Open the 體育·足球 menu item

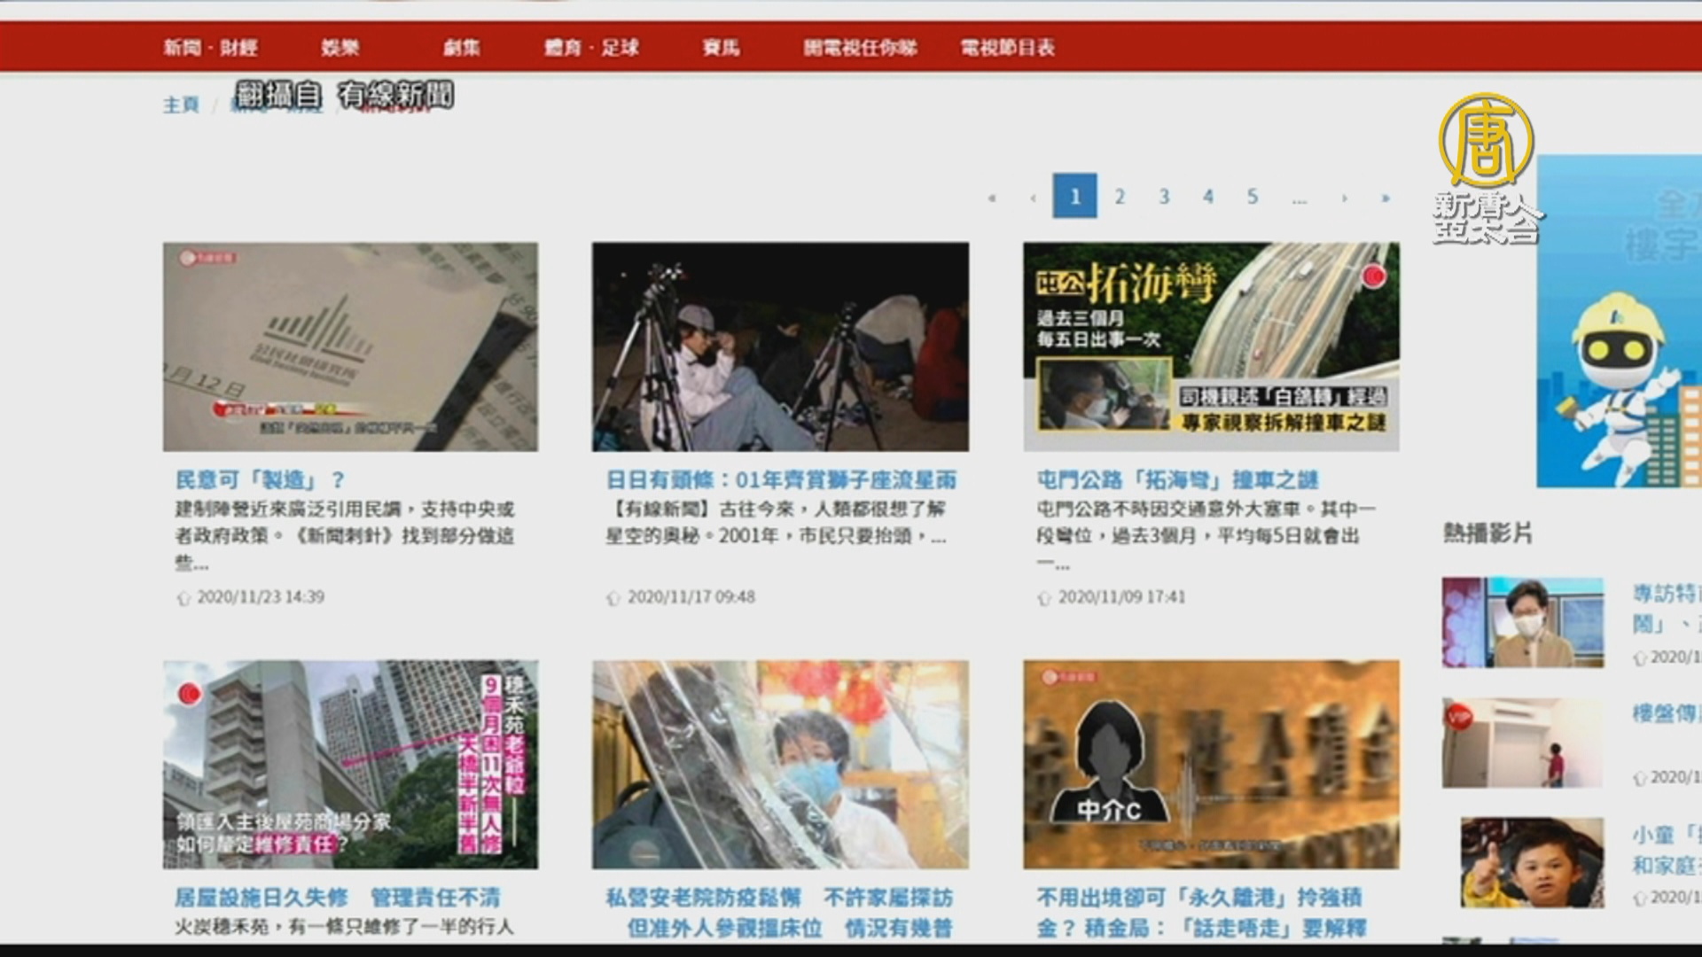tap(591, 48)
